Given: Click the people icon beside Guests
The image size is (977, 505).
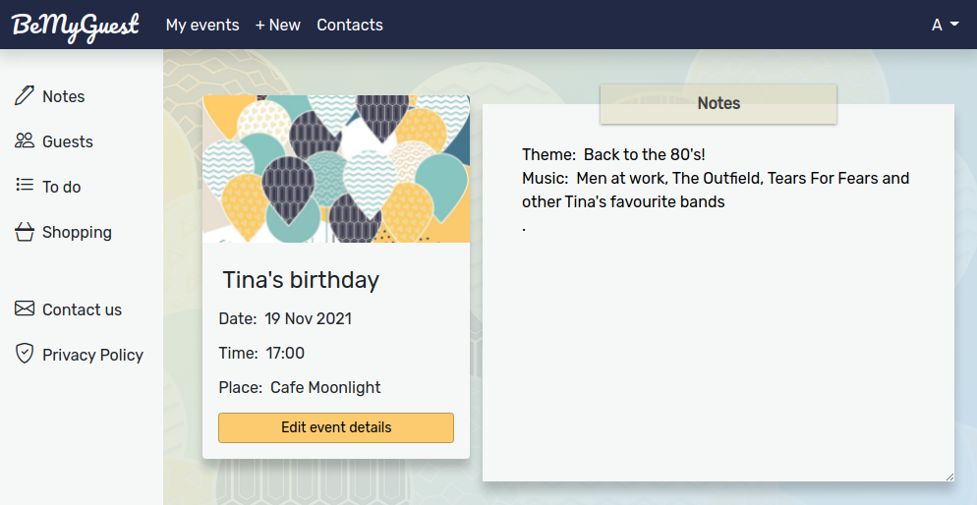Looking at the screenshot, I should pyautogui.click(x=25, y=140).
